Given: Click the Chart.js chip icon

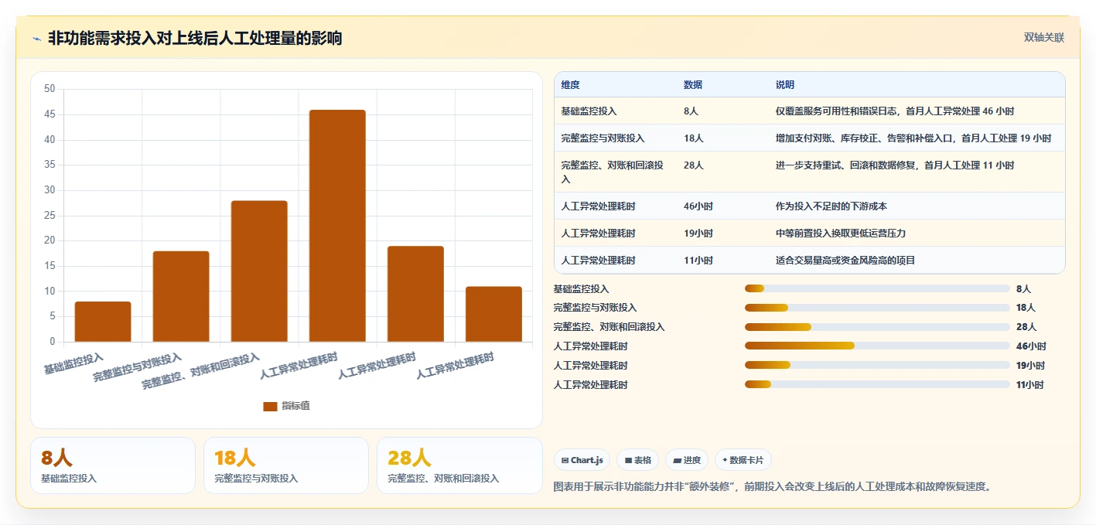Looking at the screenshot, I should [565, 460].
